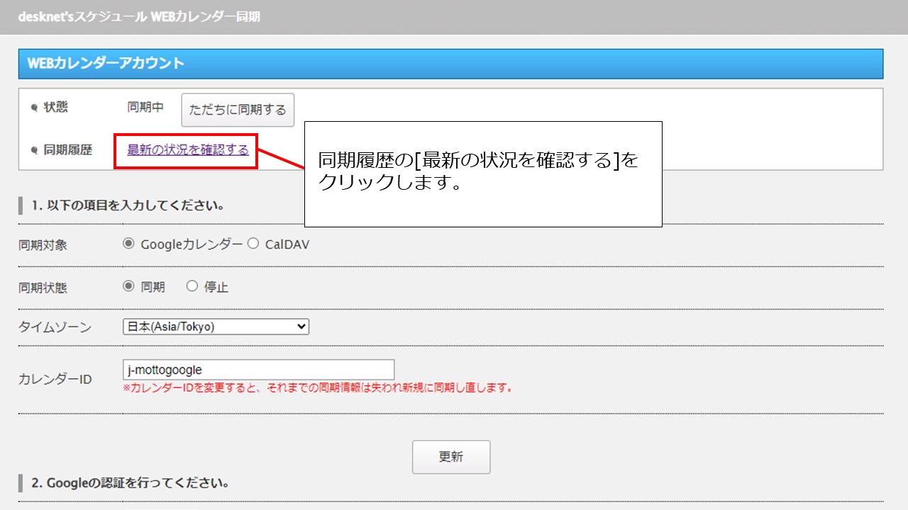Click the bullet icon beside 状態
This screenshot has width=908, height=510.
tap(34, 108)
